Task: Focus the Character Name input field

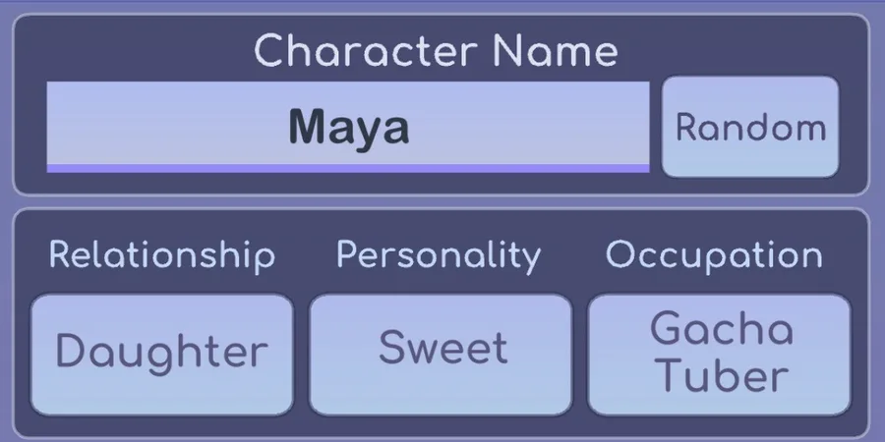Action: click(348, 127)
